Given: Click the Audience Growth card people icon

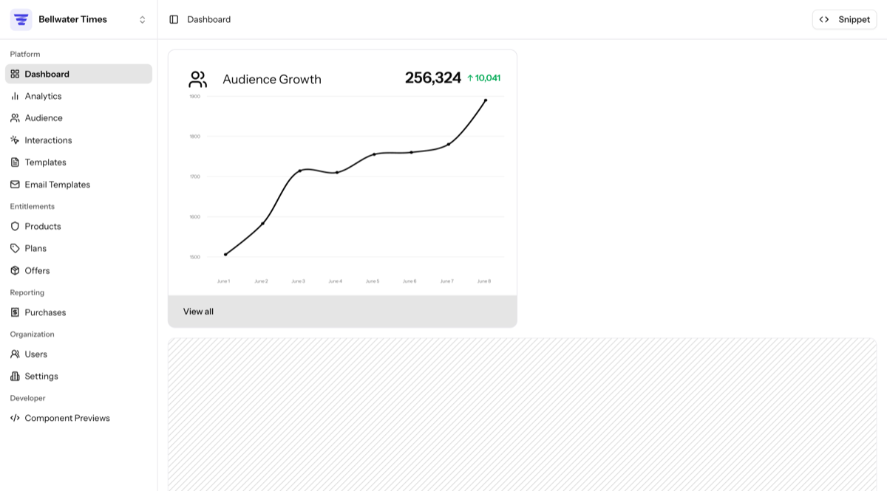Looking at the screenshot, I should coord(198,79).
